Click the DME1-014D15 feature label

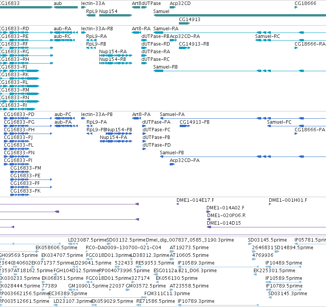(224, 223)
